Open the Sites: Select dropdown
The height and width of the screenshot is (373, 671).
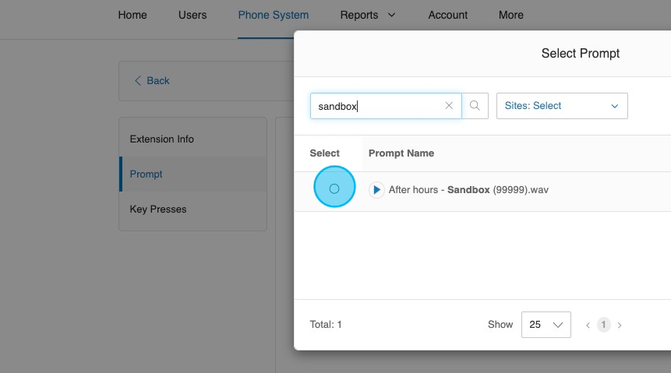561,106
